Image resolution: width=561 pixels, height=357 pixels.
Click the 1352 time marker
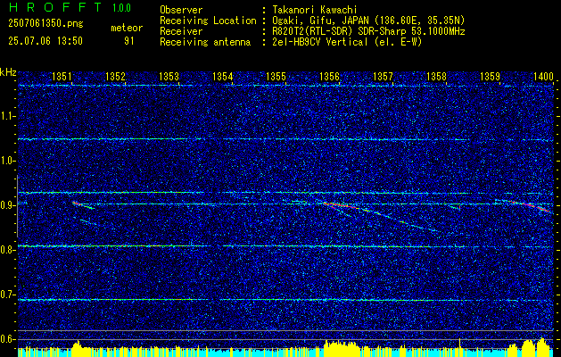click(x=116, y=76)
